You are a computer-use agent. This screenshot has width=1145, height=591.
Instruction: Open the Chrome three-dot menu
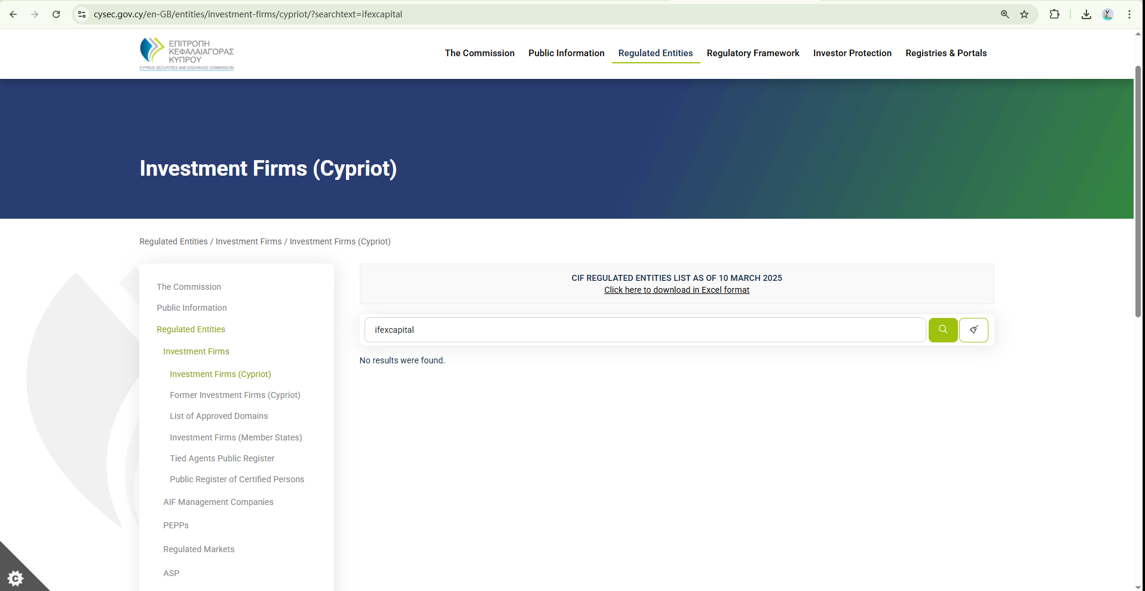tap(1129, 14)
